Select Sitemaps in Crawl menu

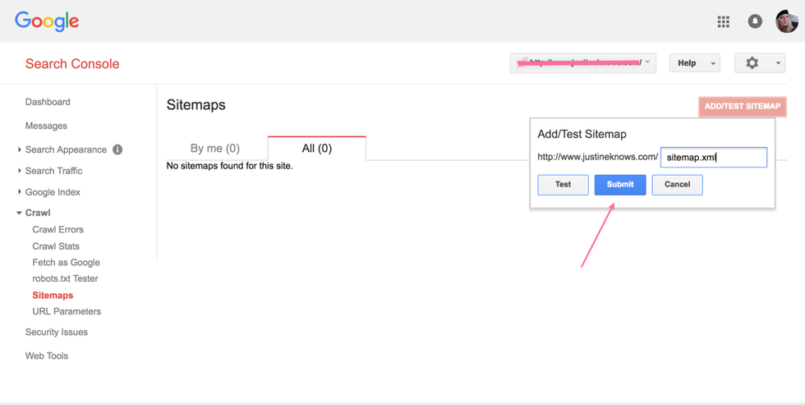click(x=53, y=296)
